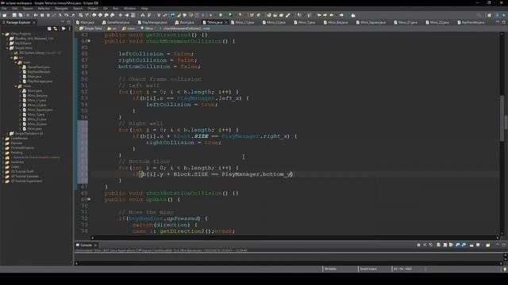The height and width of the screenshot is (285, 508).
Task: Expand the Block.java tree node
Action: pos(20,91)
